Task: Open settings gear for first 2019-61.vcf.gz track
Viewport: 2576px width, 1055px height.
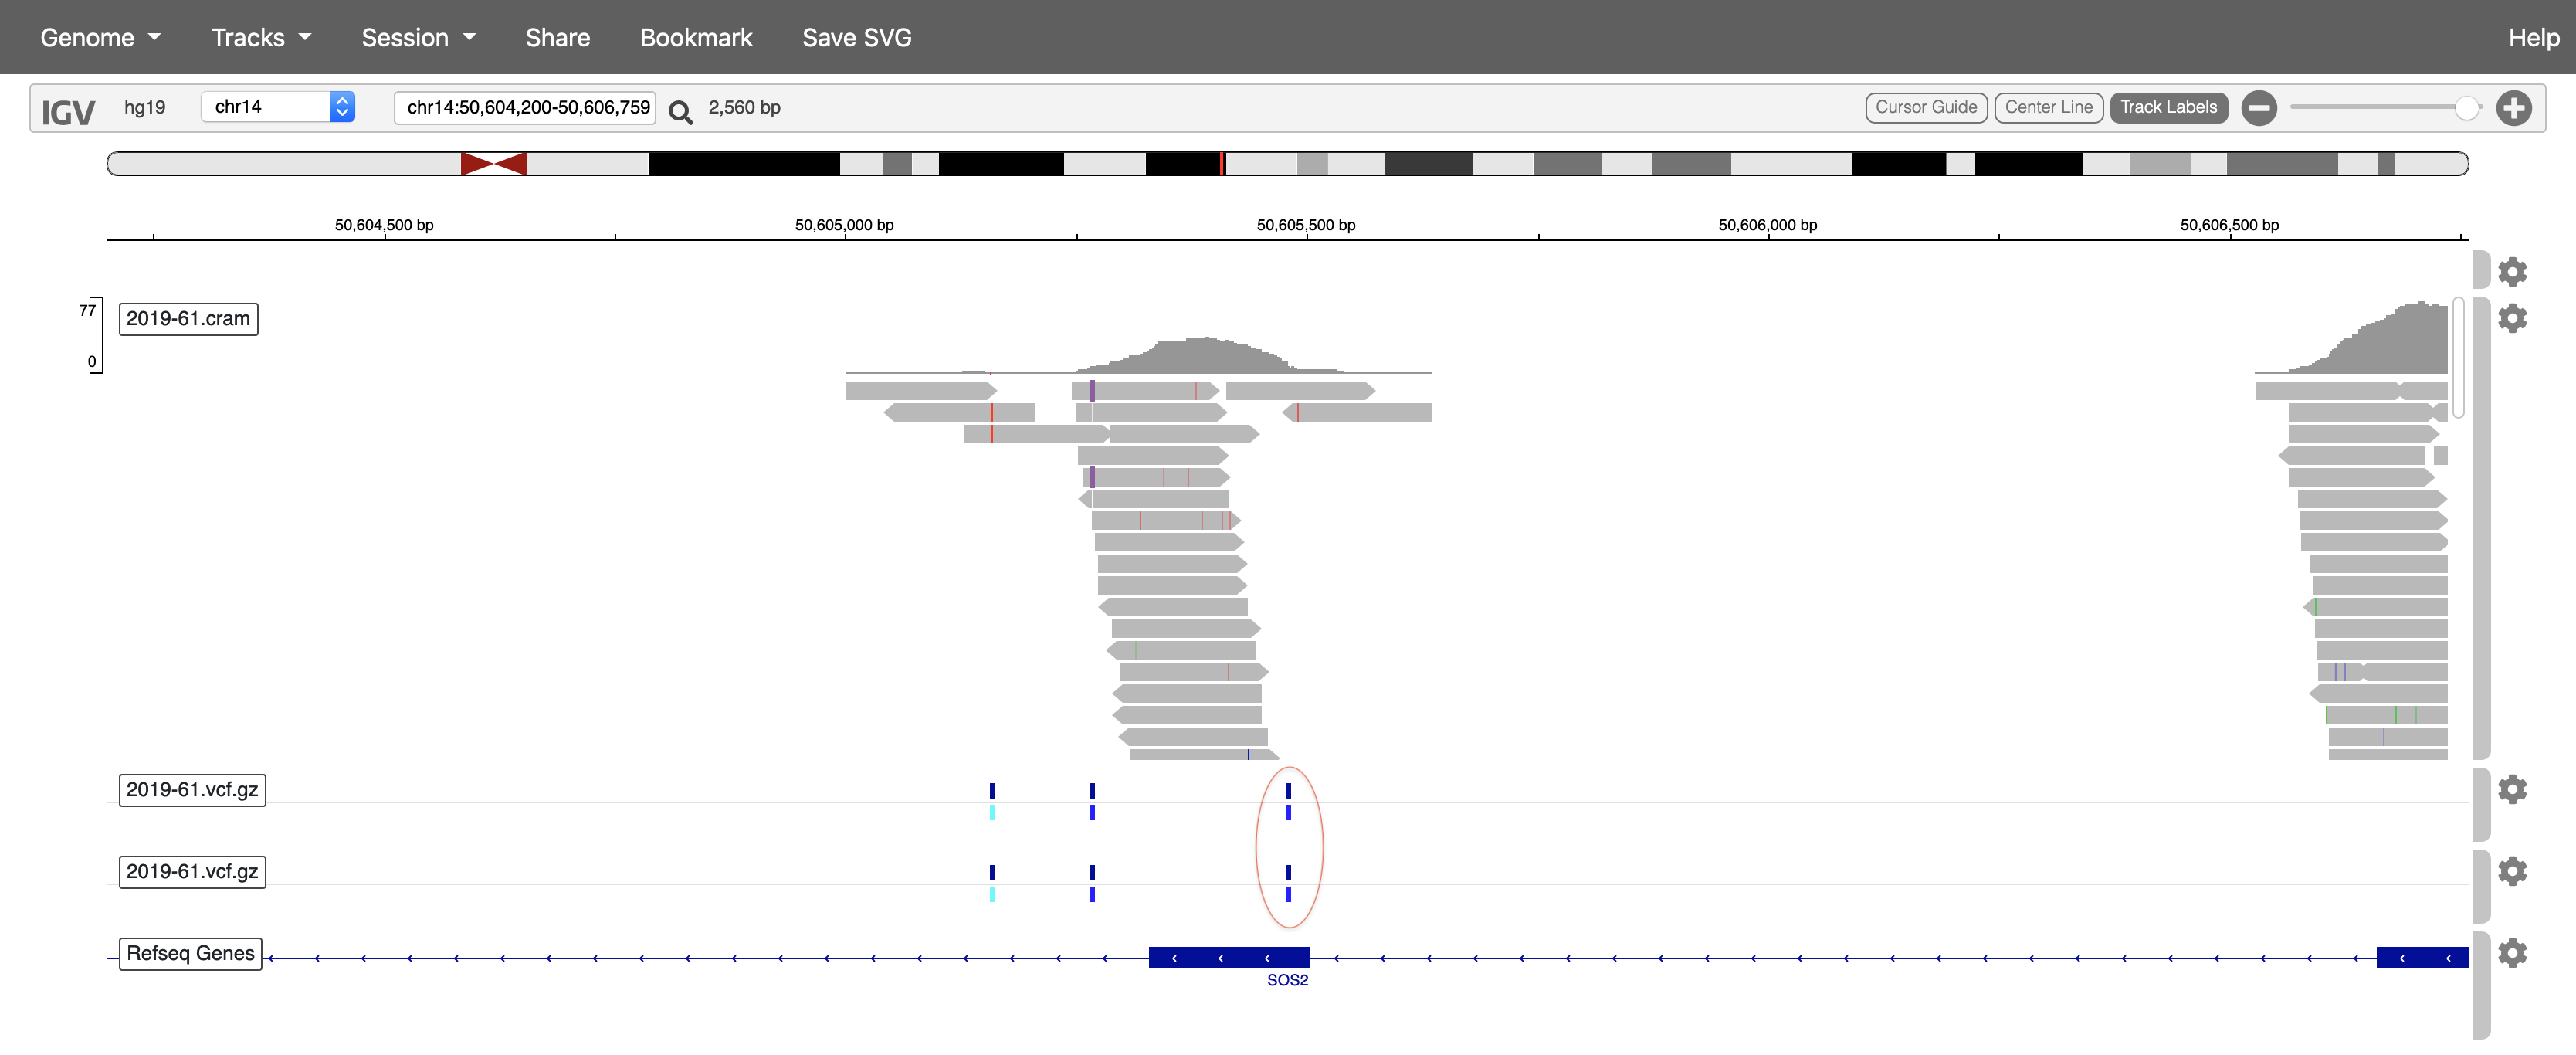Action: [x=2513, y=789]
